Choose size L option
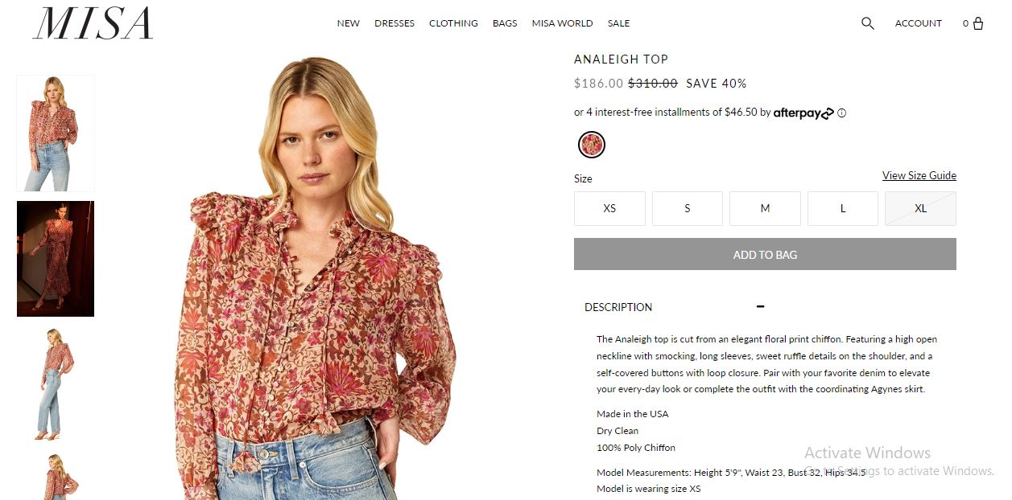Image resolution: width=1012 pixels, height=500 pixels. tap(842, 208)
